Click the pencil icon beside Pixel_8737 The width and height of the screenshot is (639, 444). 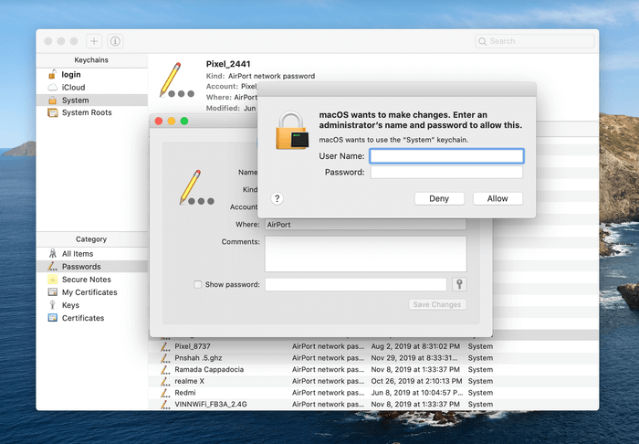tap(164, 346)
